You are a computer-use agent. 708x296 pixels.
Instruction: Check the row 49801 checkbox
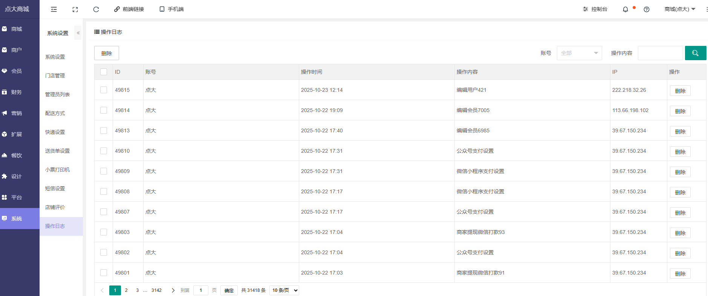click(x=104, y=273)
